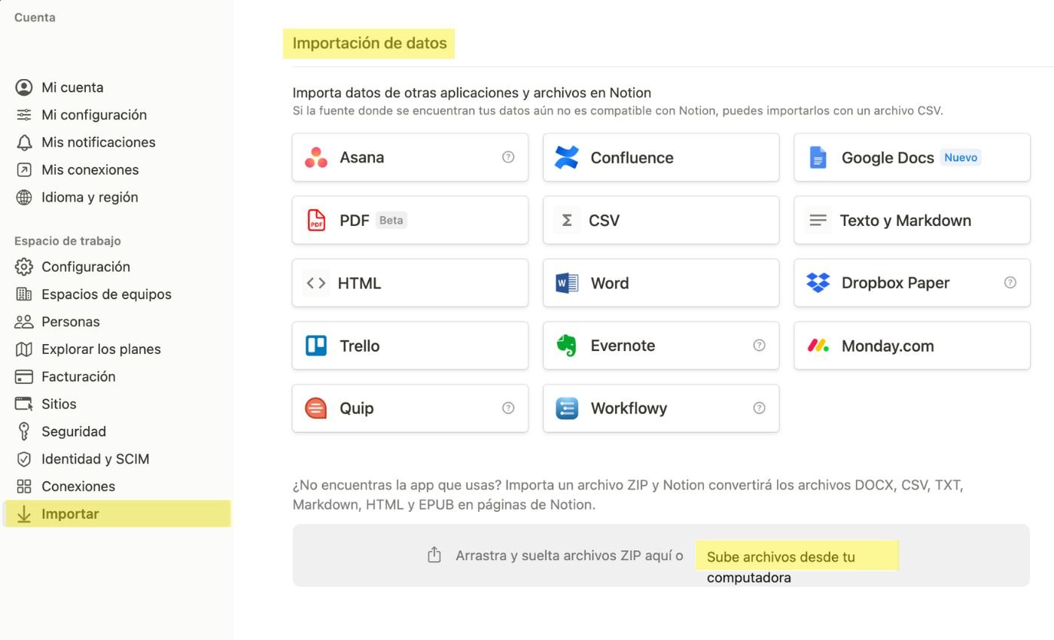Click the Quip logo icon

[316, 408]
